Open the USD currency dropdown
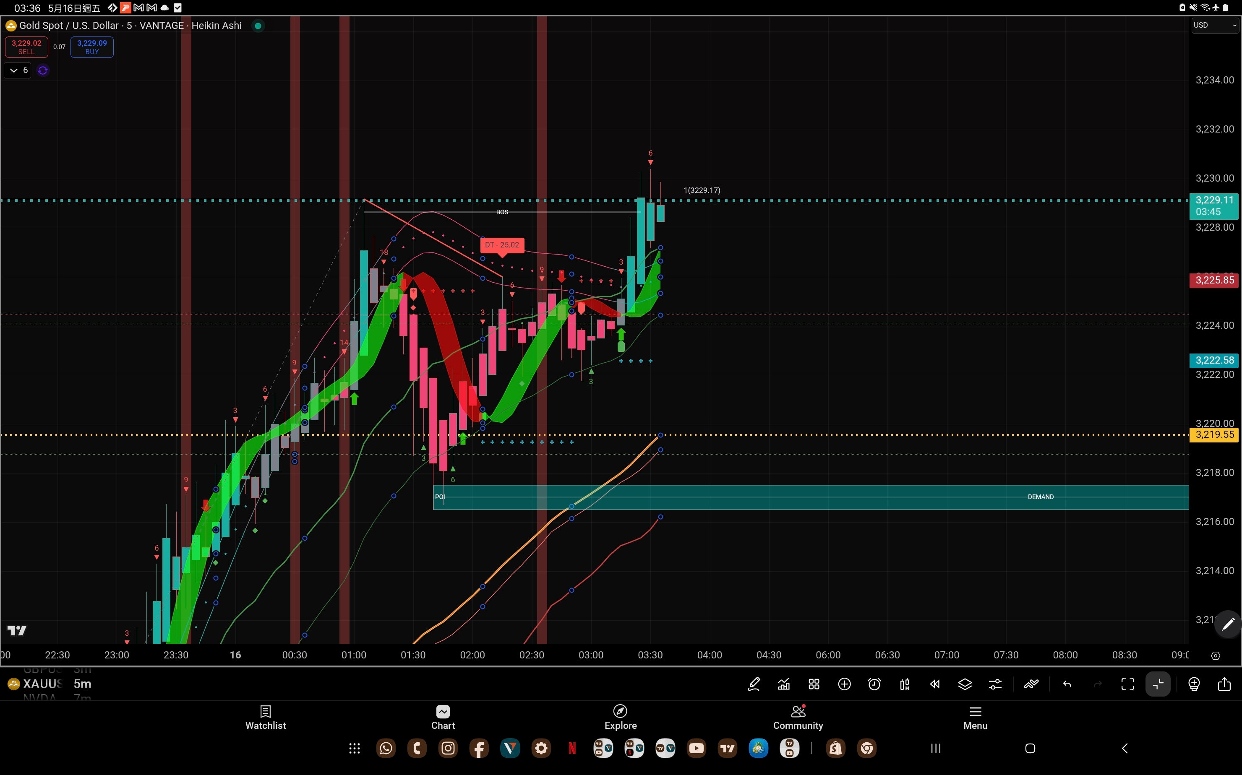1242x775 pixels. coord(1215,25)
